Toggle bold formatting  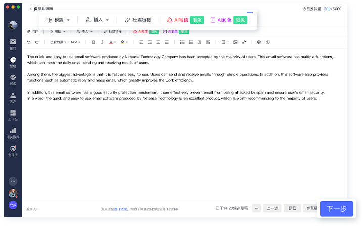tap(93, 42)
